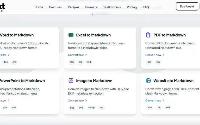Click the .jpg format tag
The width and height of the screenshot is (200, 125).
point(72,108)
